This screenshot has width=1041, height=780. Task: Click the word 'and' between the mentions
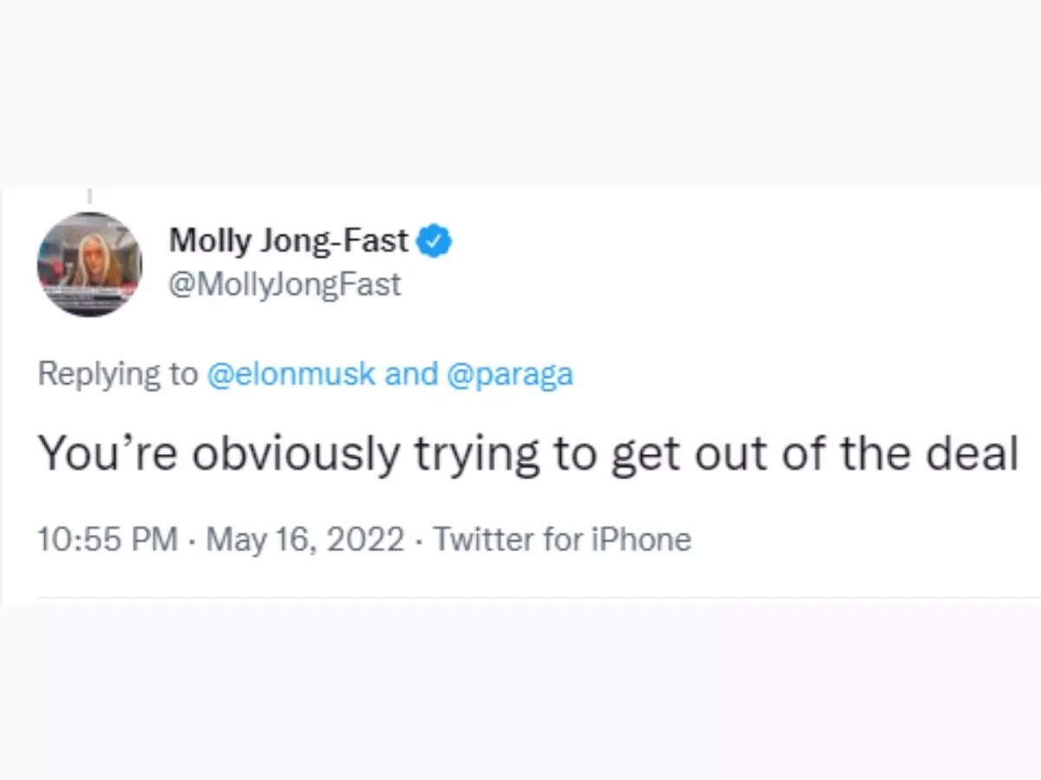click(x=410, y=374)
